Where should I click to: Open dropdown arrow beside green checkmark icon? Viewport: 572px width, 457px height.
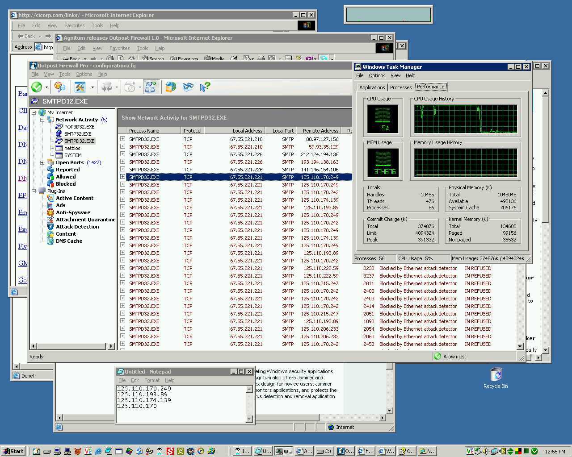point(46,87)
